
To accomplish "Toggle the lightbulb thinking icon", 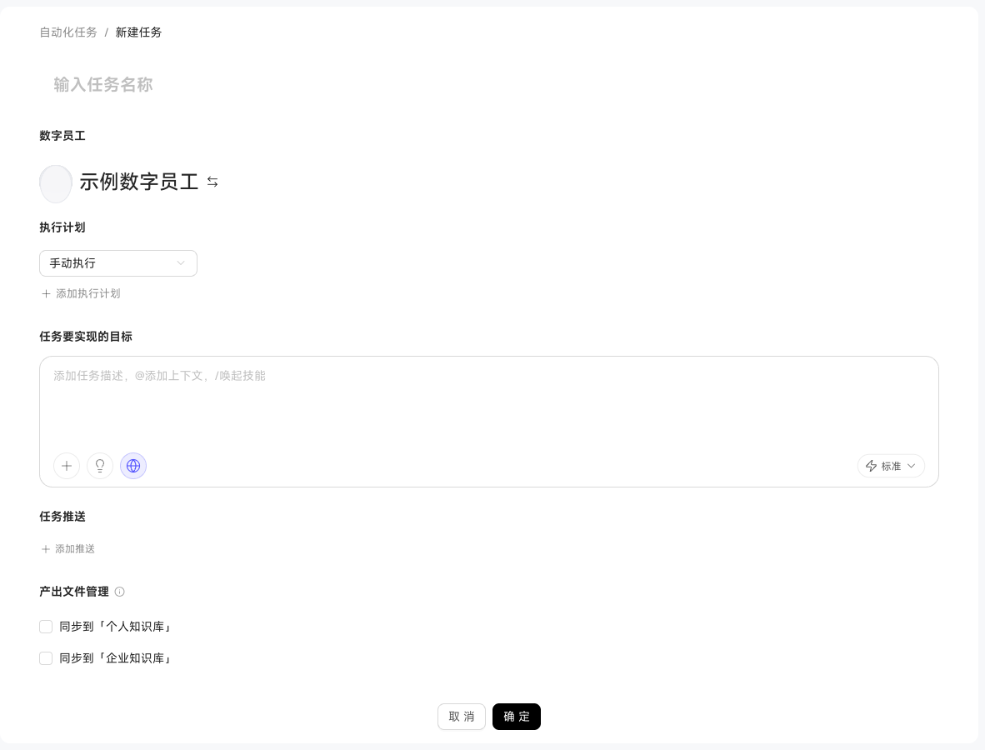I will [x=100, y=466].
